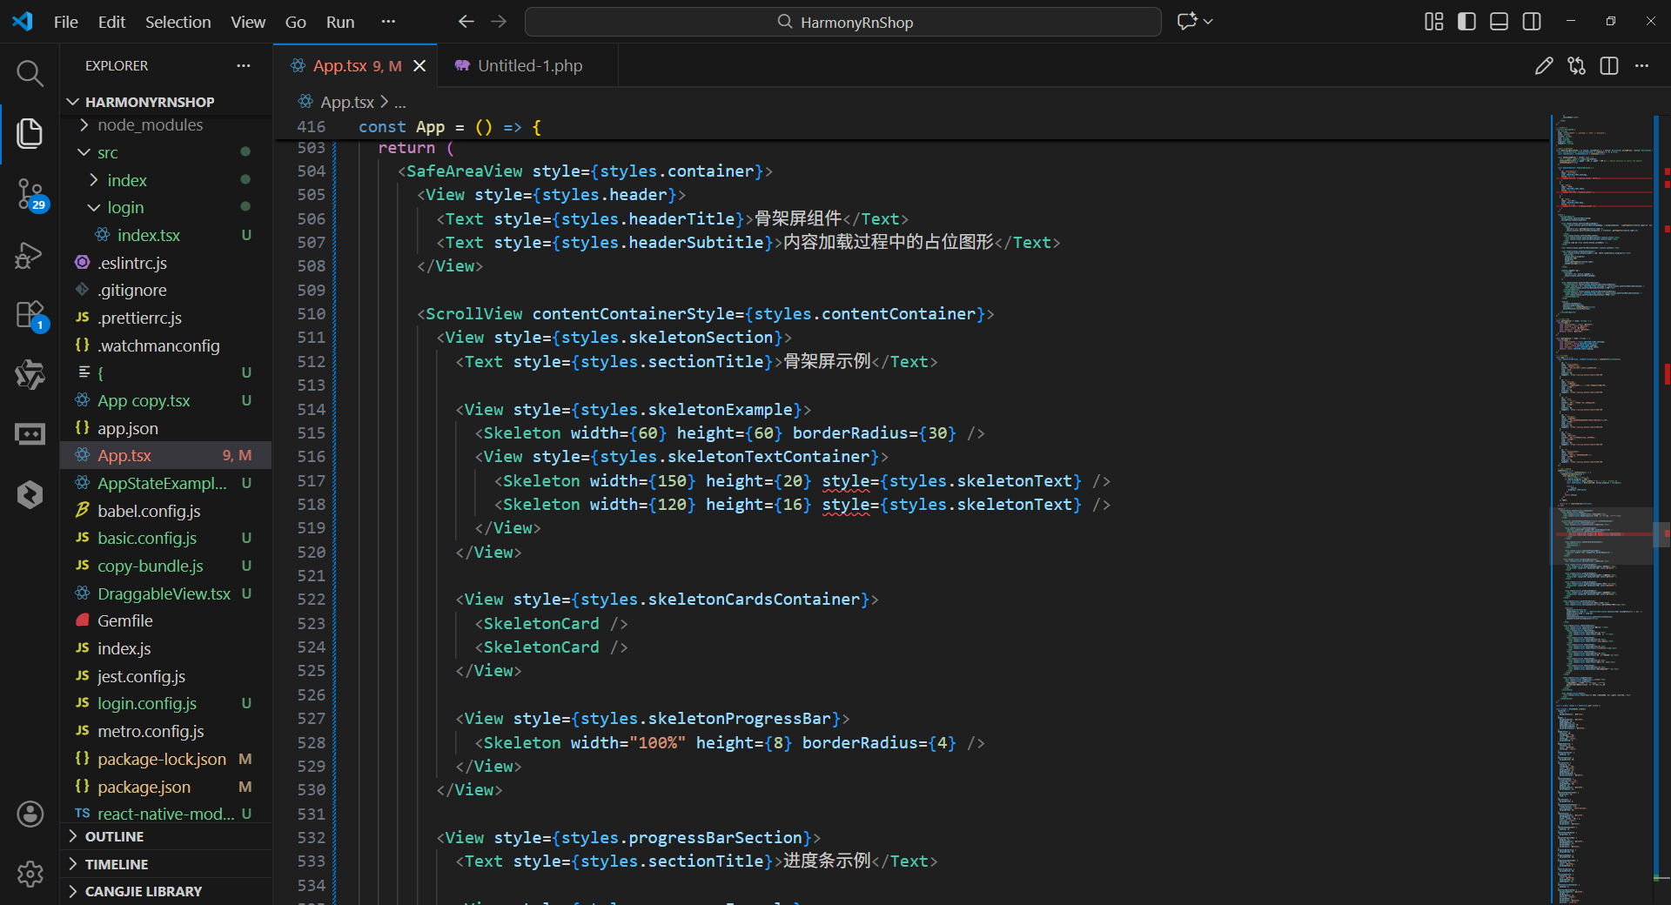Open the Selection menu
1671x905 pixels.
[178, 22]
